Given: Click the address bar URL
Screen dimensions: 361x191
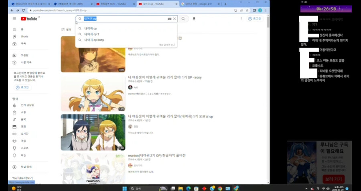Looking at the screenshot, I should 60,10.
